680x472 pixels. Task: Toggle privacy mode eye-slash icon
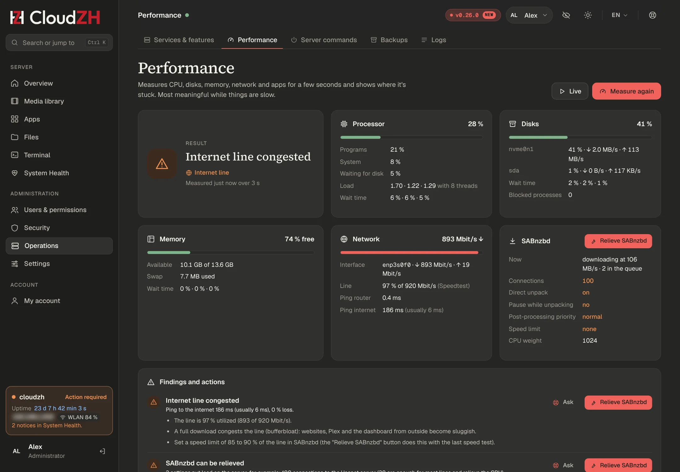pyautogui.click(x=566, y=15)
